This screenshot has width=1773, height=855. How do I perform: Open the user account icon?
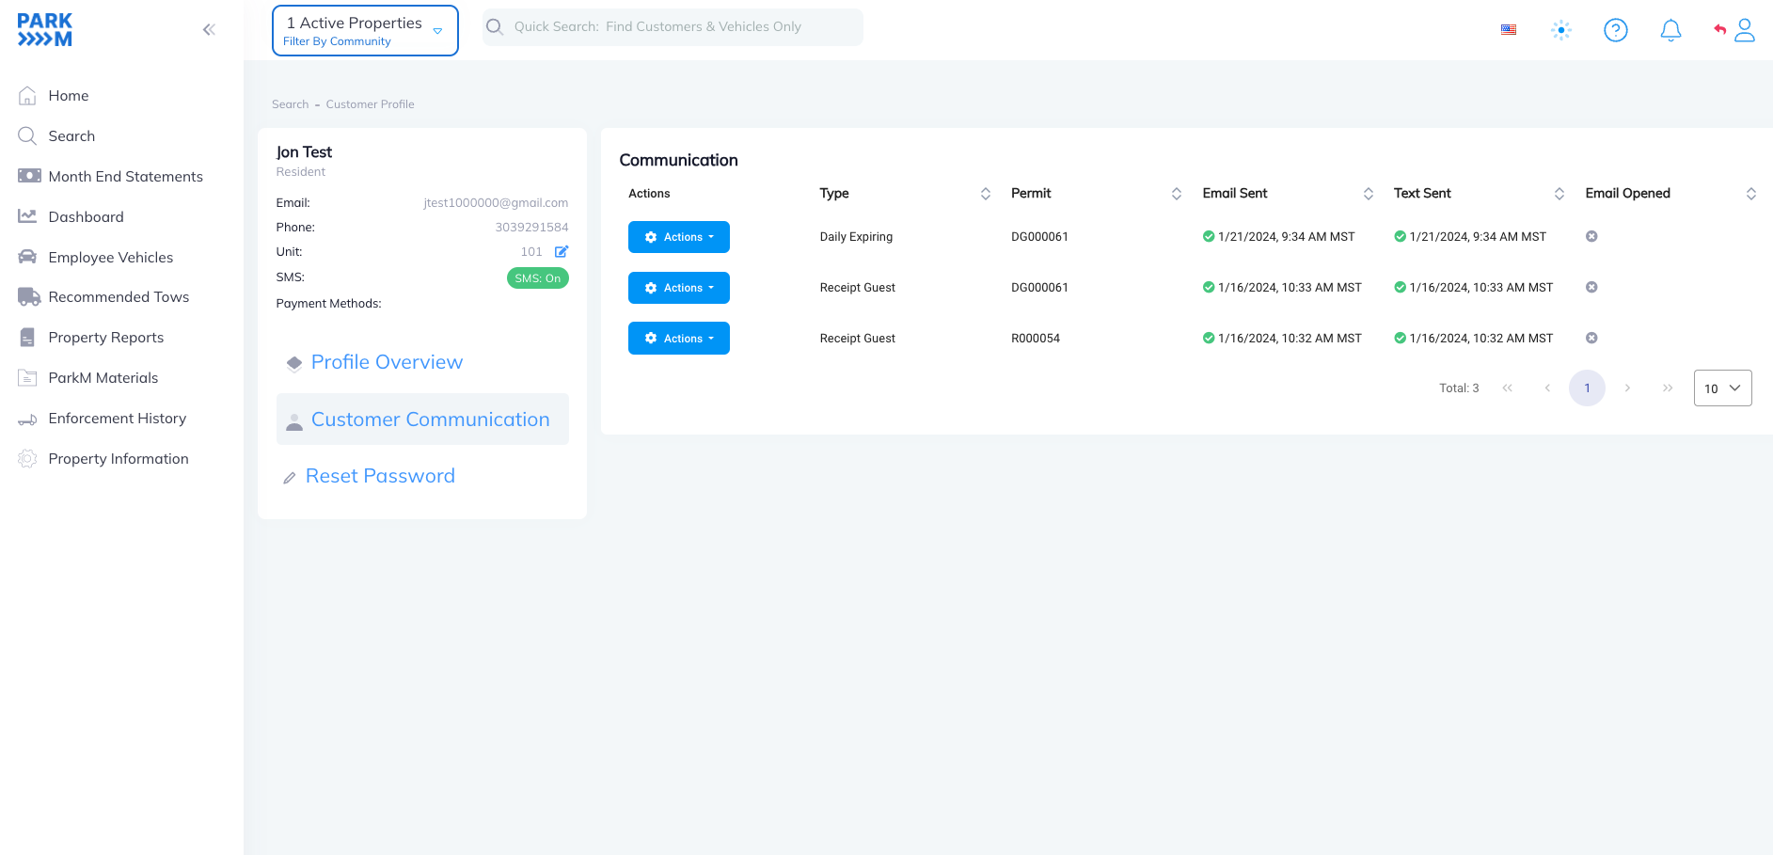[x=1745, y=30]
